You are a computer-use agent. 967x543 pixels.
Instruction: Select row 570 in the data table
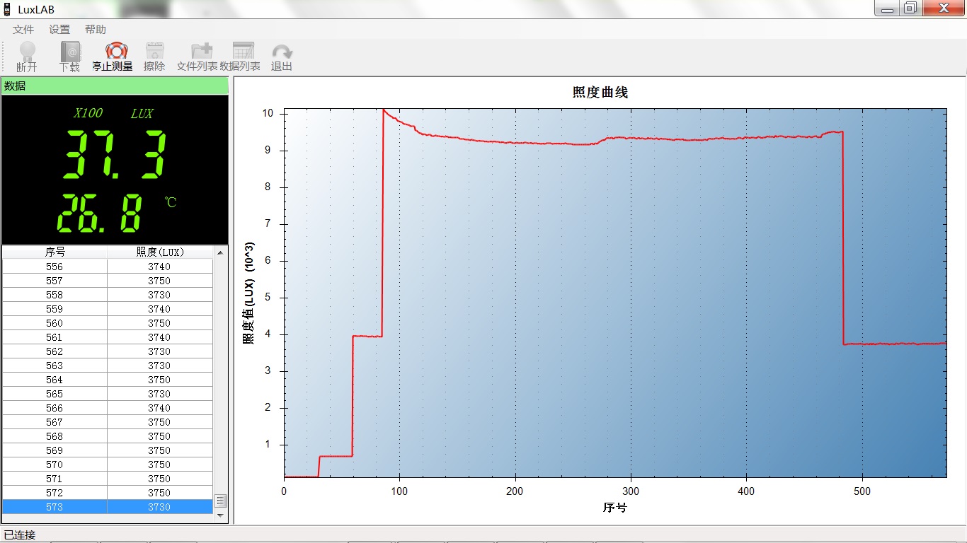click(108, 465)
